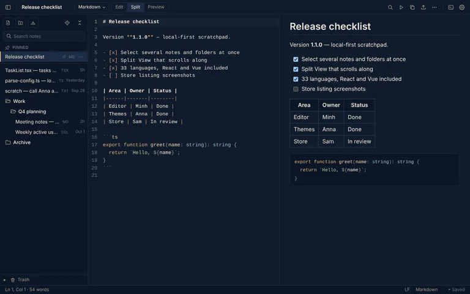Viewport: 470px width, 294px height.
Task: Open the 'Weekly active us...' SQL note
Action: pos(44,132)
